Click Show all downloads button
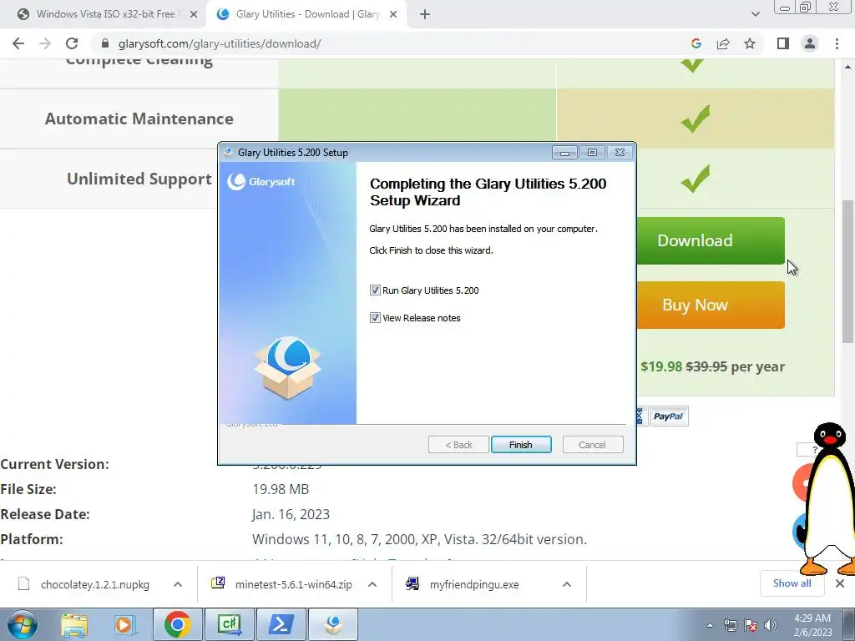This screenshot has height=641, width=855. tap(792, 583)
